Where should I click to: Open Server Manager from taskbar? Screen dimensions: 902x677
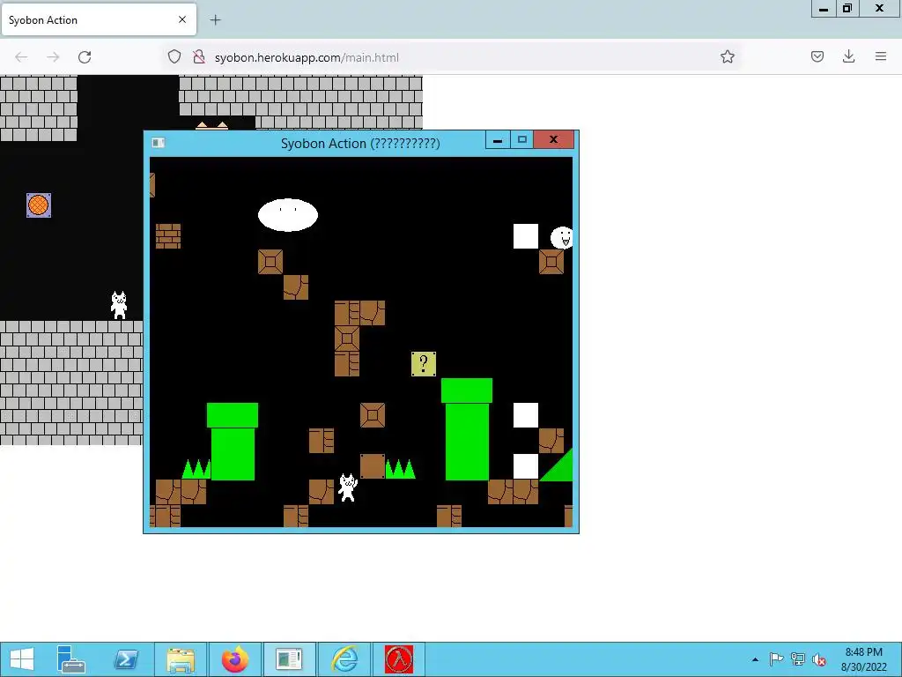click(71, 658)
